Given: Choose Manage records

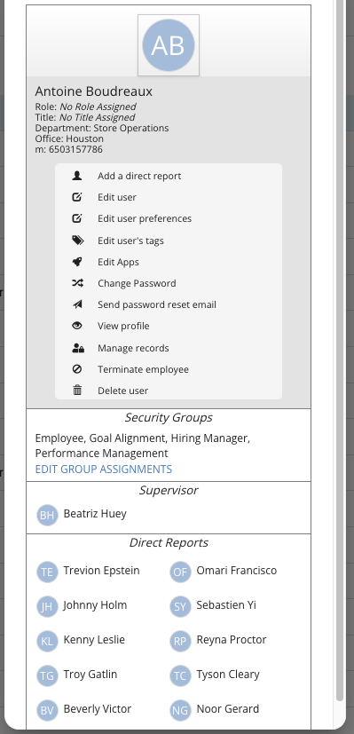Looking at the screenshot, I should pyautogui.click(x=133, y=348).
